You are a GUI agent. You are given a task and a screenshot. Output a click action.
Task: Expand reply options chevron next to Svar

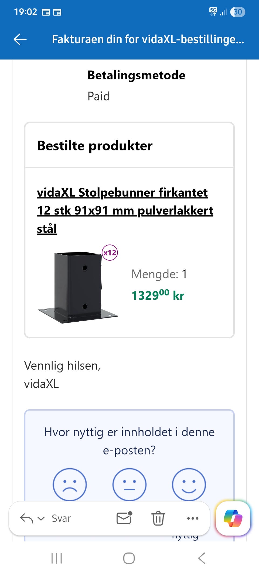(x=41, y=518)
